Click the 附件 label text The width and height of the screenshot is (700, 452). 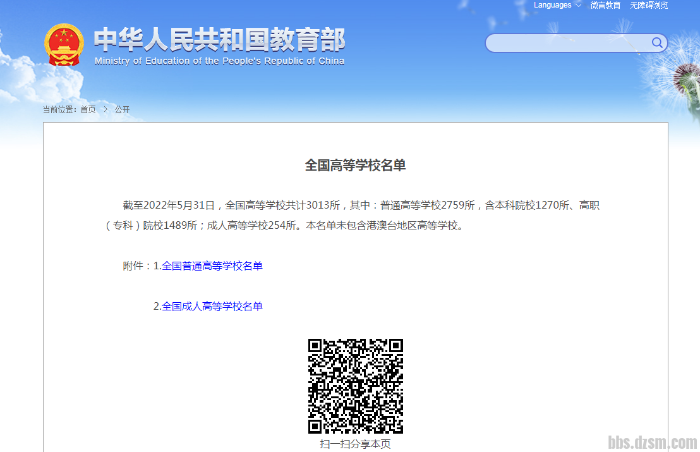[133, 266]
